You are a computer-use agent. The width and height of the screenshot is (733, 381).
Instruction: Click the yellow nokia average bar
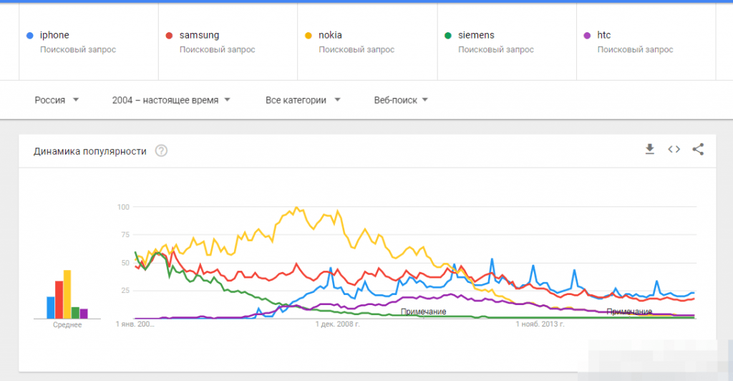pos(67,294)
